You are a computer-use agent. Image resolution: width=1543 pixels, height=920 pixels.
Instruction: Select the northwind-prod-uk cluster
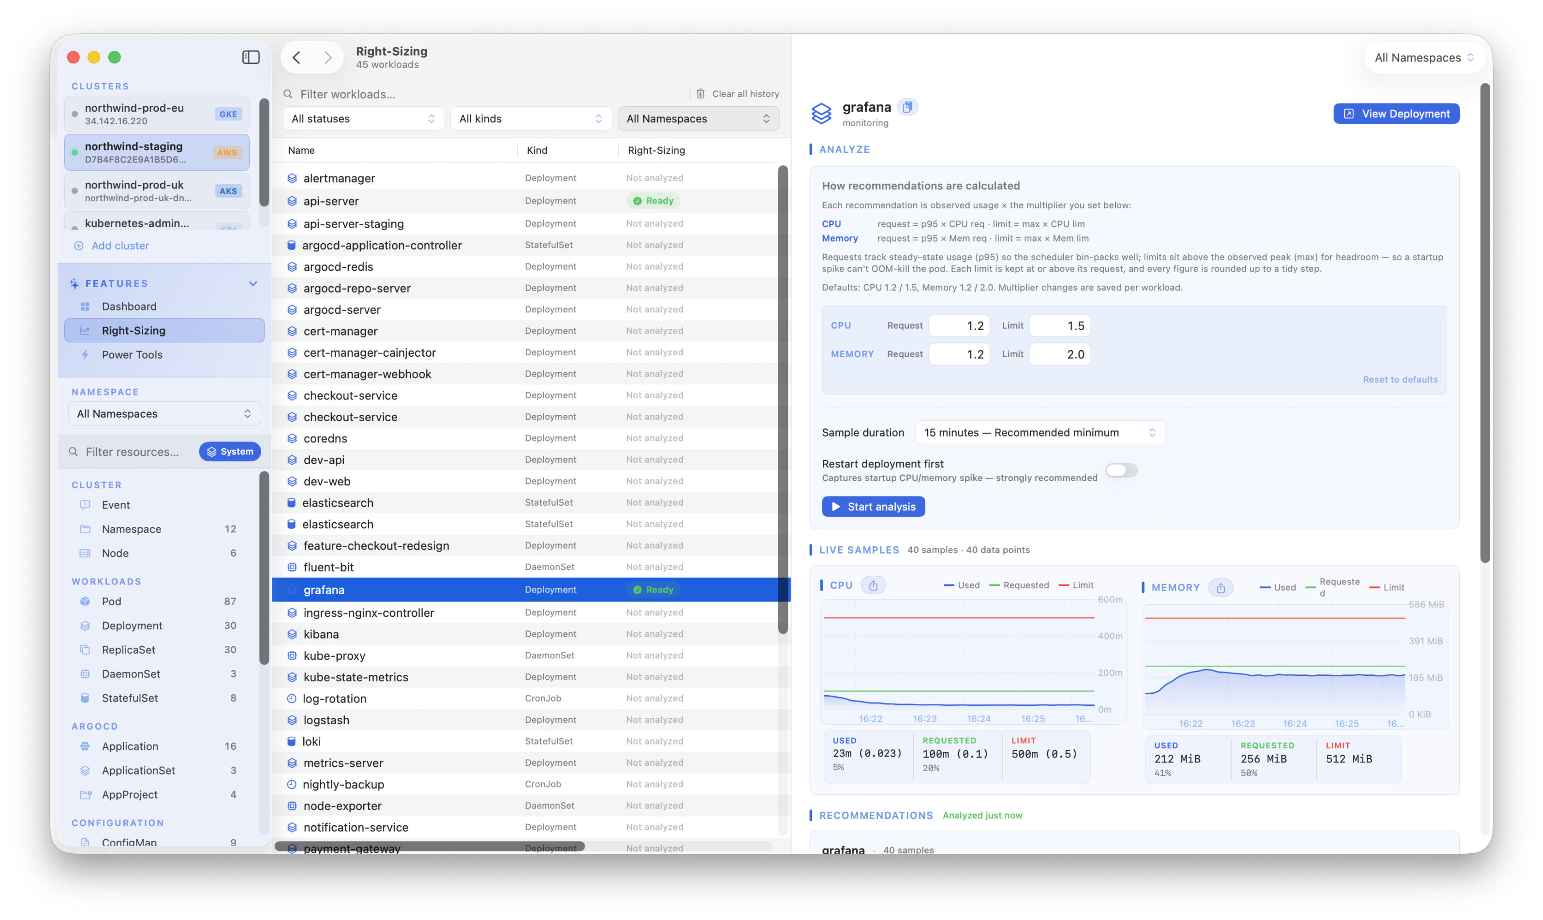tap(157, 191)
